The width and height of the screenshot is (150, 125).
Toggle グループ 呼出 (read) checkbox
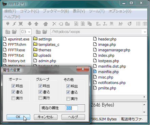[40, 86]
